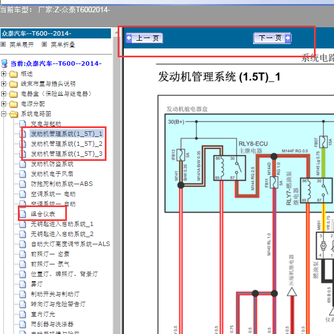
Task: Open the 制动开关与制动灯 diagram
Action: (55, 294)
